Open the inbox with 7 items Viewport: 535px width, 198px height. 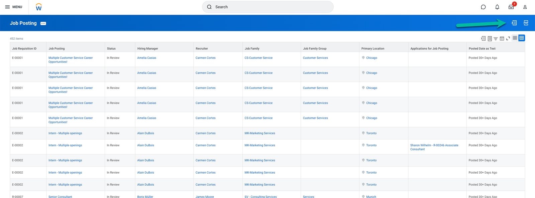511,7
